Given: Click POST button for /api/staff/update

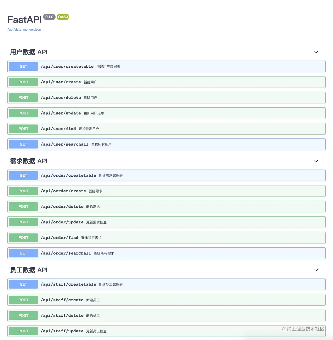Looking at the screenshot, I should tap(23, 331).
